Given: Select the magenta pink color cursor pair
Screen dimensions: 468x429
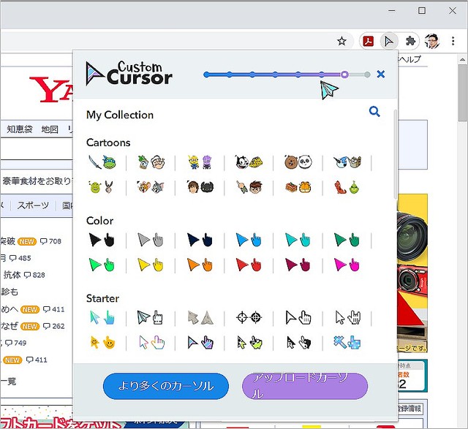Looking at the screenshot, I should pyautogui.click(x=347, y=265).
